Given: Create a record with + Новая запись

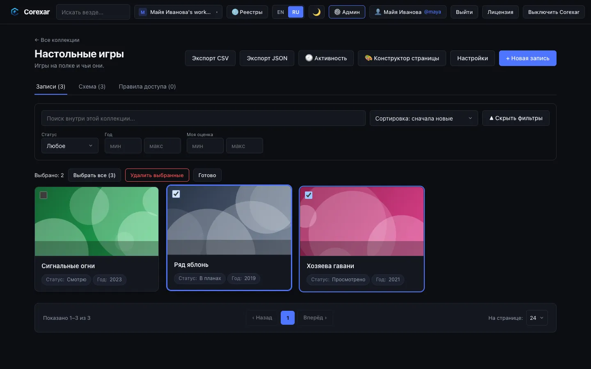Looking at the screenshot, I should click(527, 58).
